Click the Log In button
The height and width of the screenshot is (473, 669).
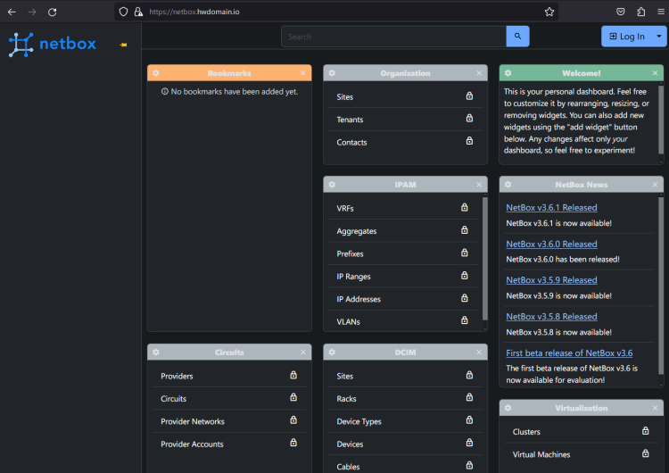pos(627,37)
